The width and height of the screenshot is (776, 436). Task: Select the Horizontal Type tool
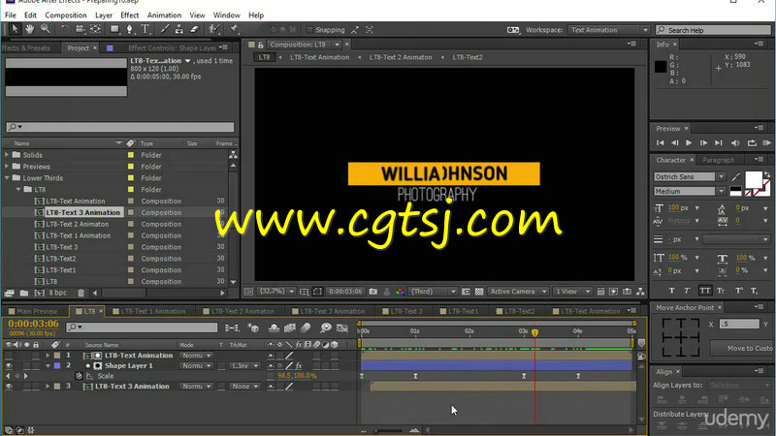145,29
